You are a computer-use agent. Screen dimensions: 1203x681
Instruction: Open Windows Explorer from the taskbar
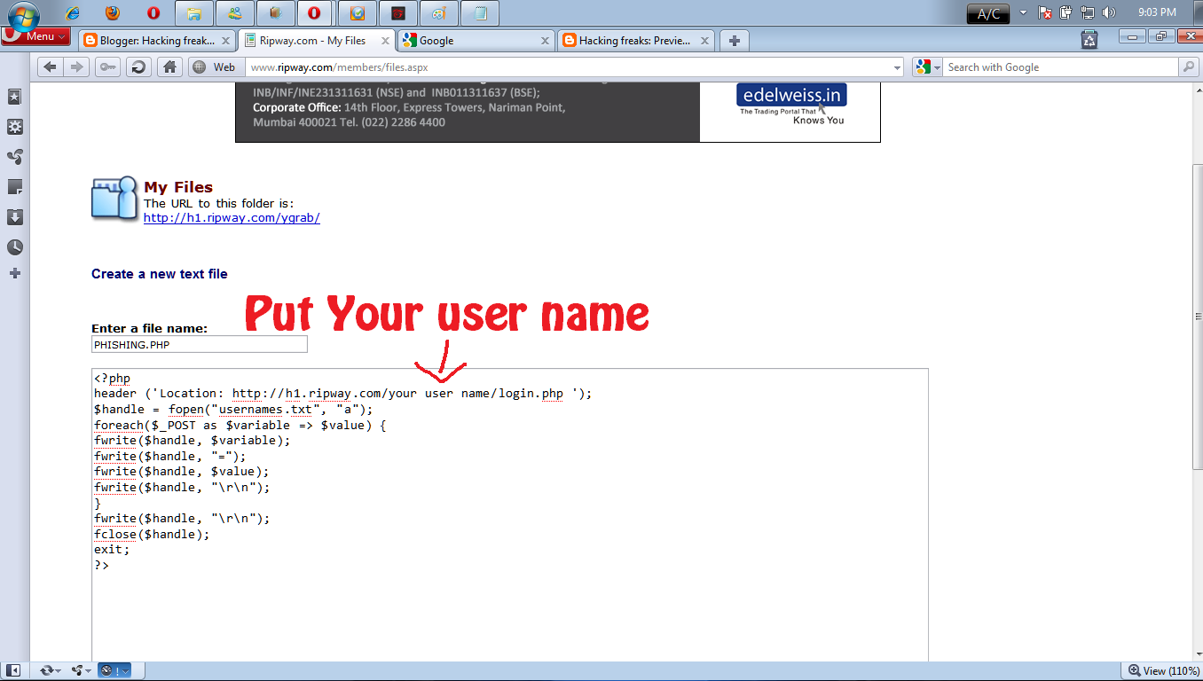(194, 13)
